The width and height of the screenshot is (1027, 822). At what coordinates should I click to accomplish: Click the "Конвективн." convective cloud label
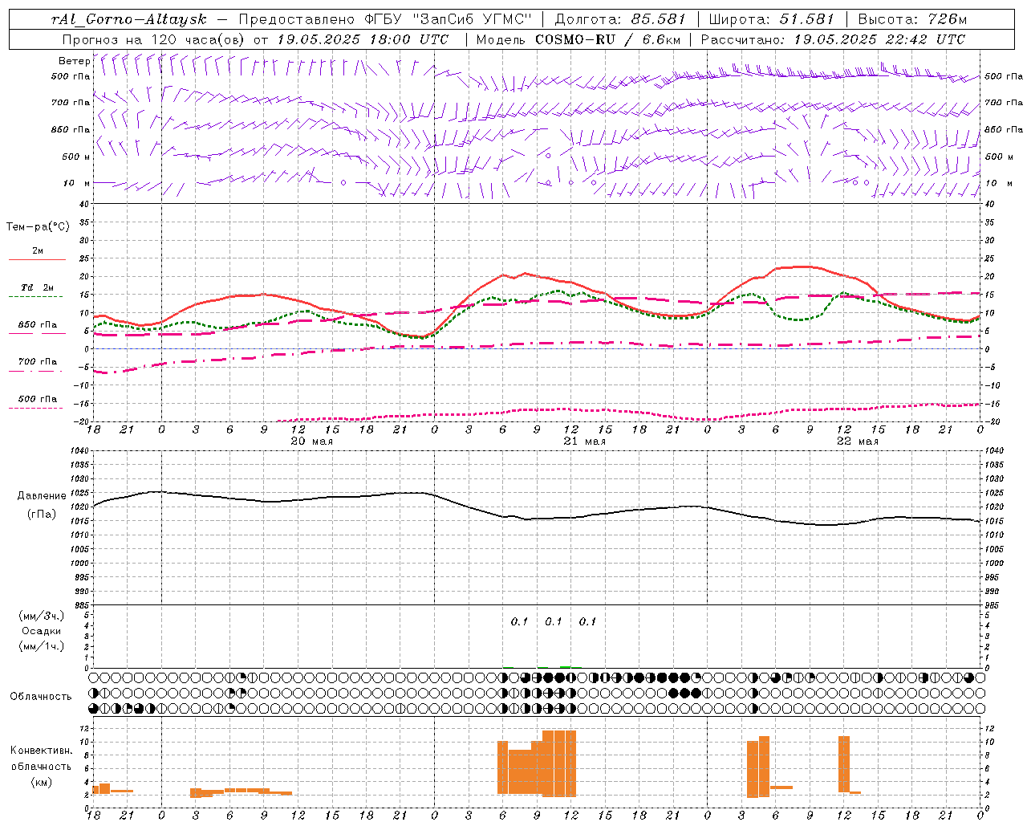pyautogui.click(x=41, y=750)
